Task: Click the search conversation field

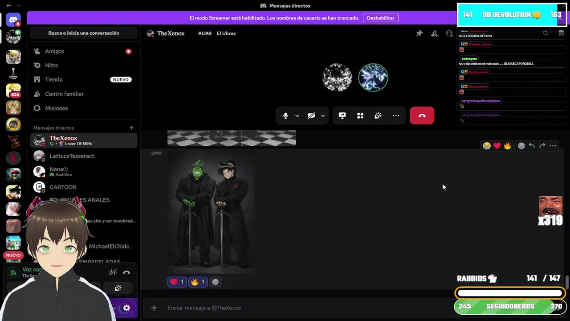Action: click(x=84, y=33)
